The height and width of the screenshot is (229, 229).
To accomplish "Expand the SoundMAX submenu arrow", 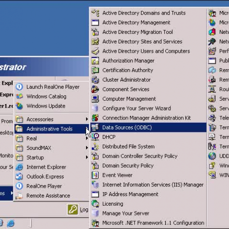I will pos(87,148).
